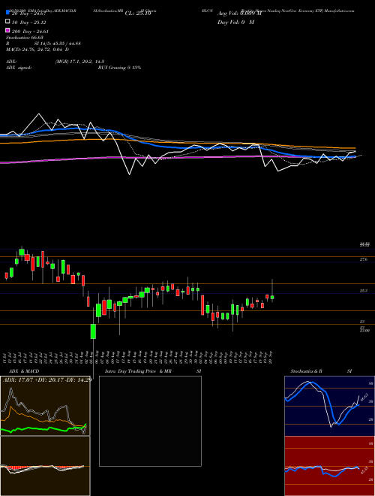
Task: Click the 'CL: 25.10' closing price text
Action: coord(138,14)
